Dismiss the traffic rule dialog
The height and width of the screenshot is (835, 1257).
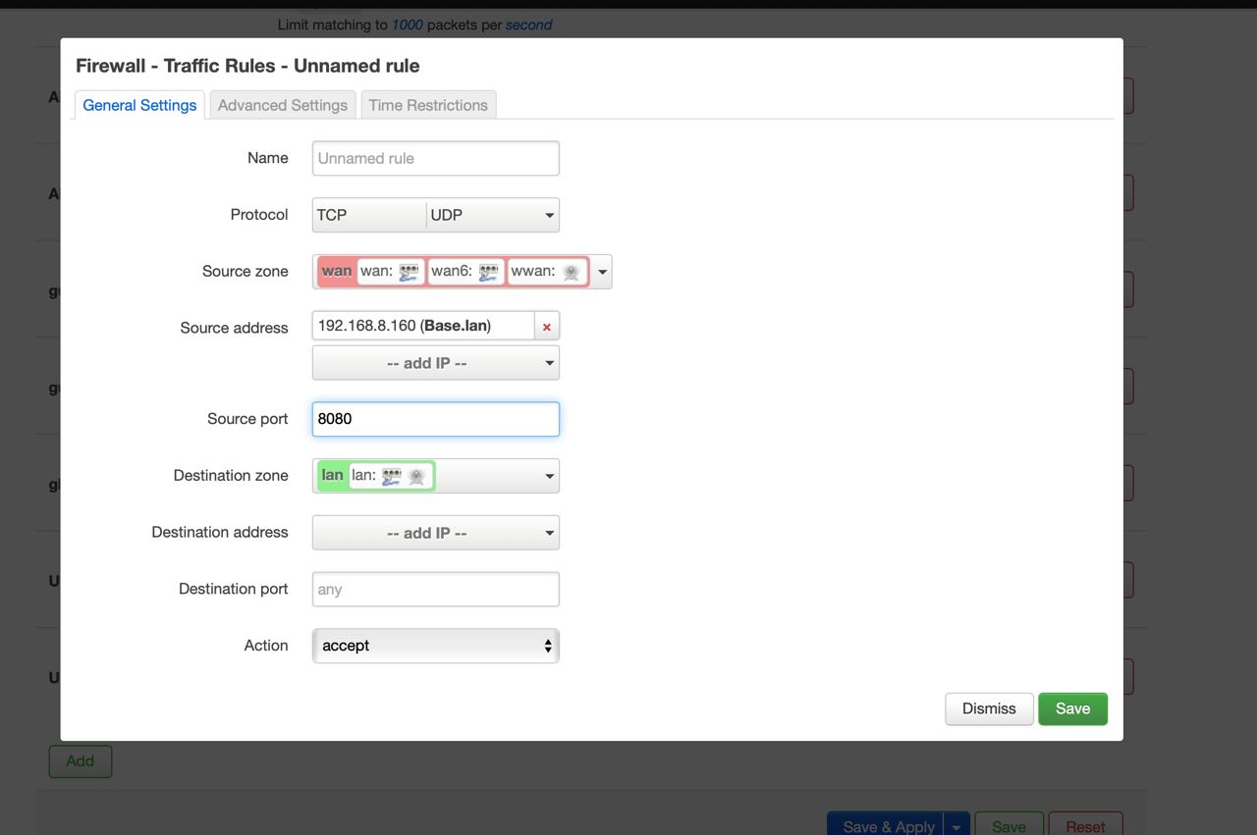click(989, 708)
